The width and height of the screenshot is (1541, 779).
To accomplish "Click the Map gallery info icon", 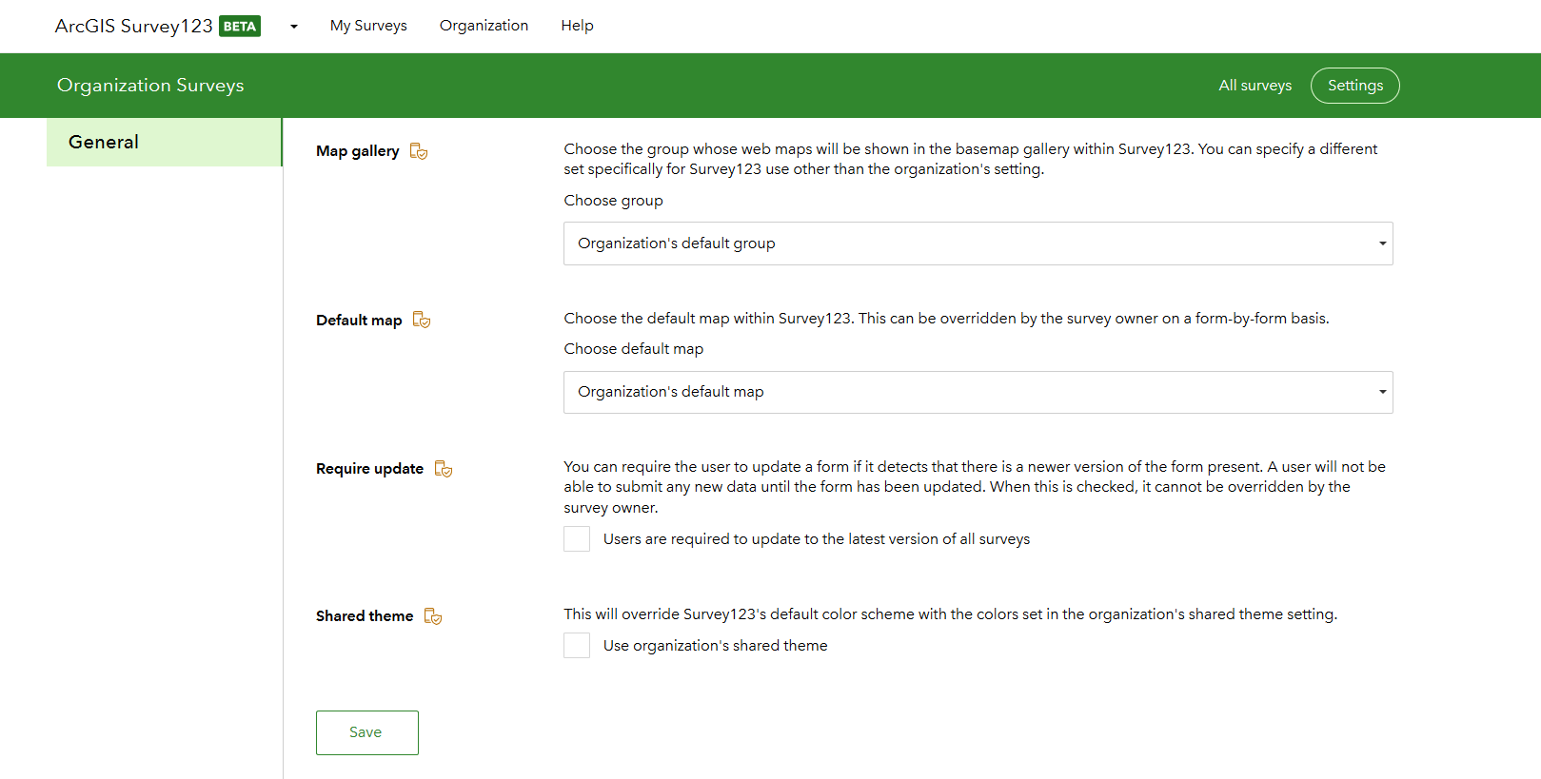I will click(419, 151).
